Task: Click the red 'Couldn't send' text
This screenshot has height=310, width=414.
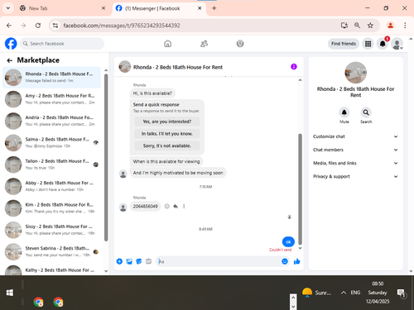Action: pyautogui.click(x=280, y=250)
